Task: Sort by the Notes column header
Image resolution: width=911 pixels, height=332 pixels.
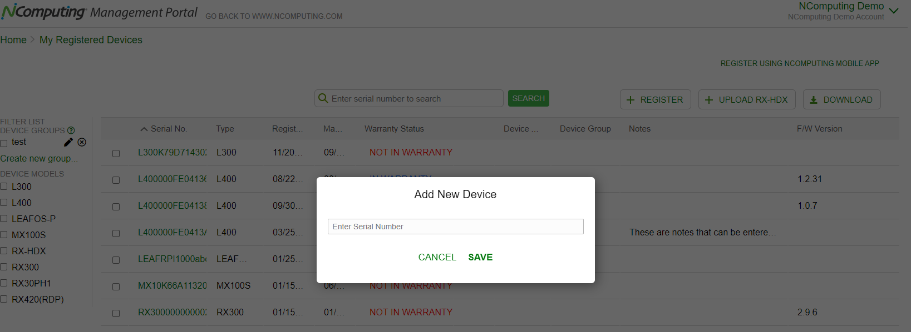Action: pyautogui.click(x=639, y=129)
